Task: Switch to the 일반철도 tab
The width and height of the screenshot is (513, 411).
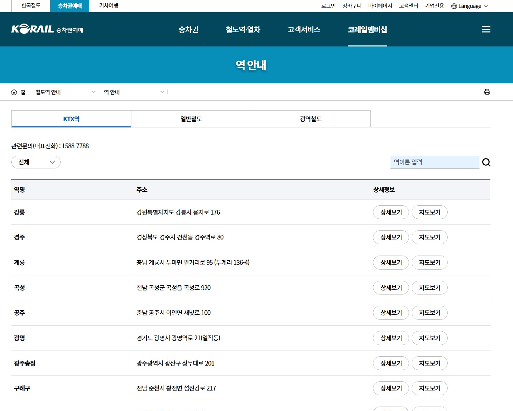Action: 191,119
